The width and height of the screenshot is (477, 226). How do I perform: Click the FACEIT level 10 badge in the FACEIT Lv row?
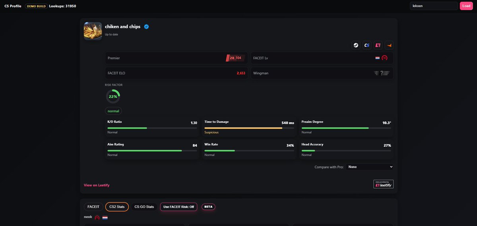(384, 58)
